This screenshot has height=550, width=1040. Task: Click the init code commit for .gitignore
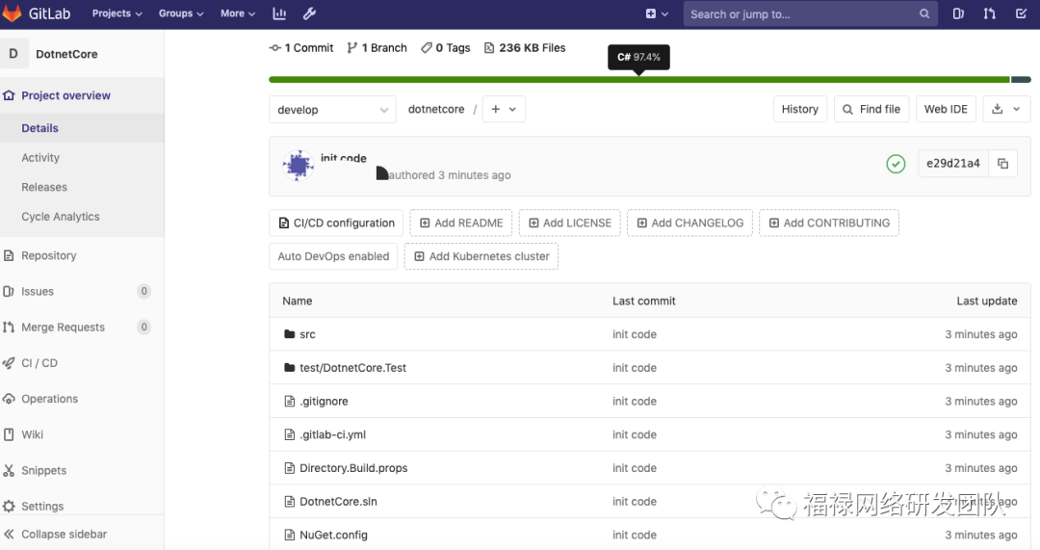(635, 402)
